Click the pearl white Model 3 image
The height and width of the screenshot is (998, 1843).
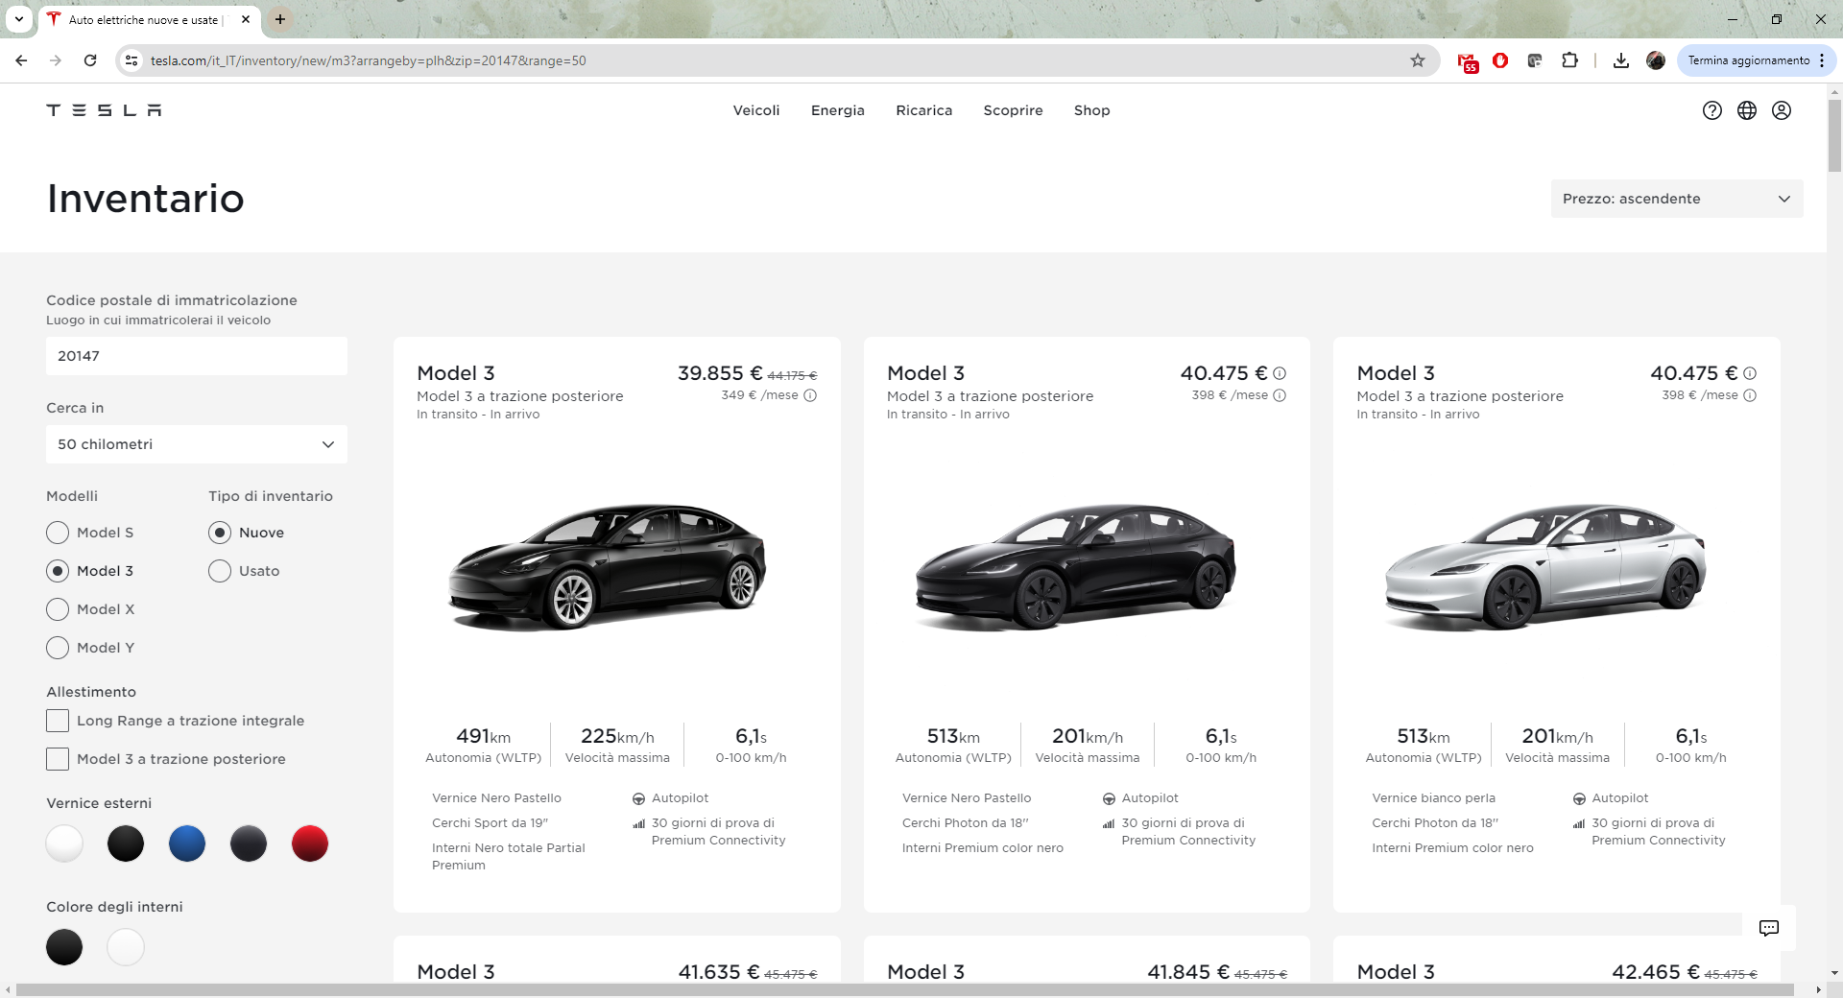click(x=1546, y=566)
